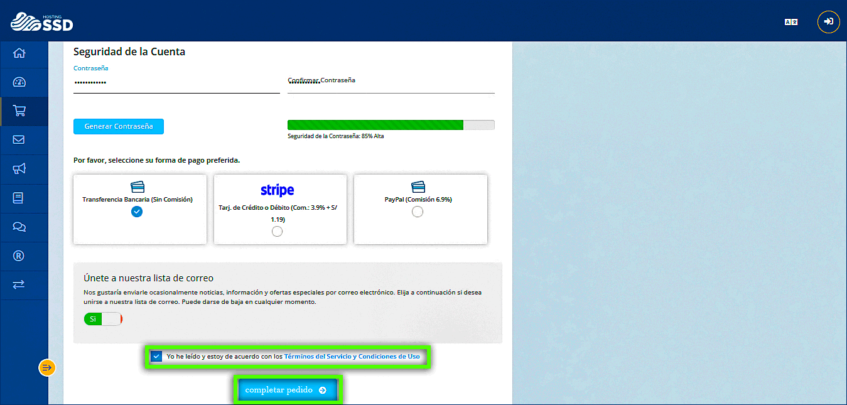847x405 pixels.
Task: Uncheck the terms agreement checkbox
Action: coord(157,357)
